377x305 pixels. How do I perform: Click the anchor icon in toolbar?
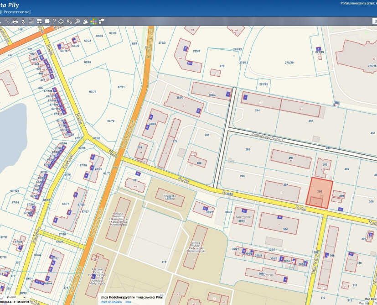pos(23,21)
